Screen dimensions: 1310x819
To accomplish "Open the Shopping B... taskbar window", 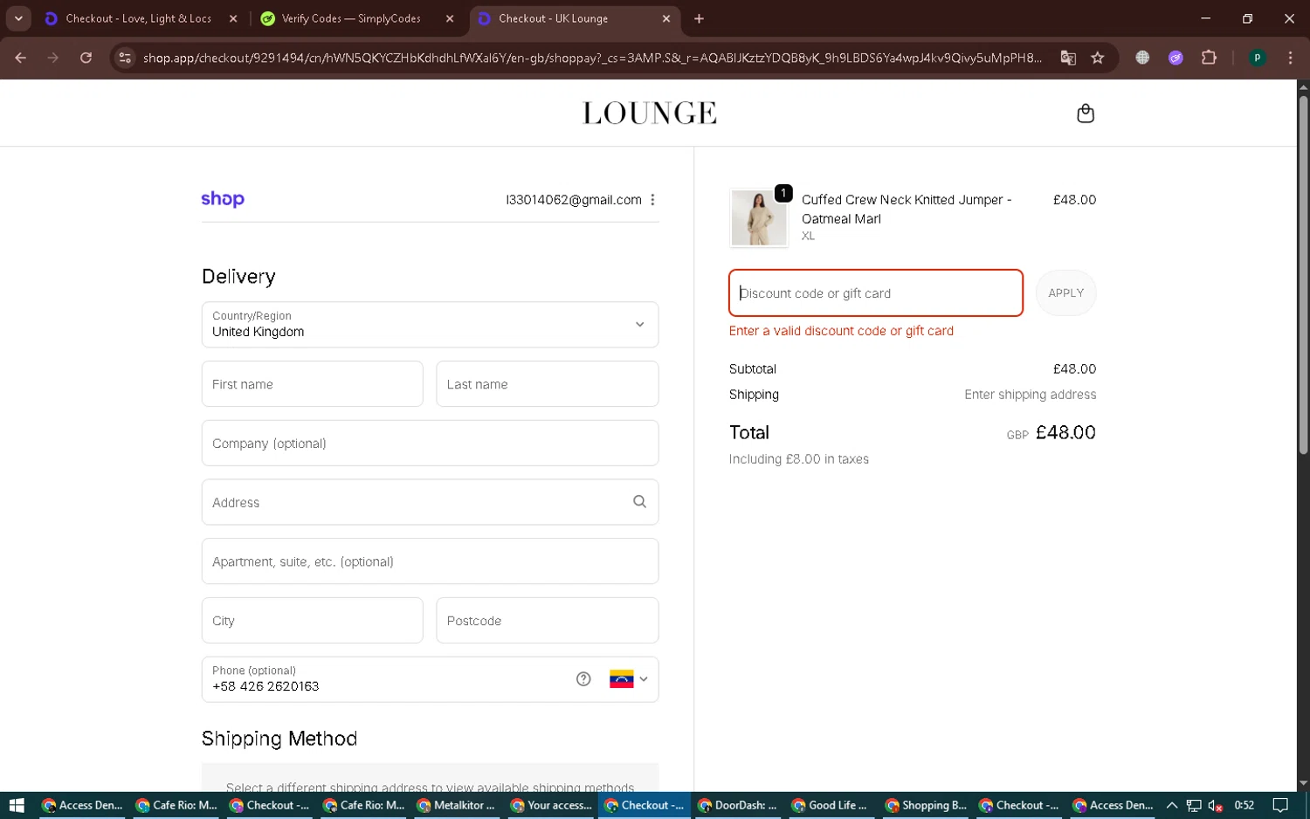I will coord(925,805).
